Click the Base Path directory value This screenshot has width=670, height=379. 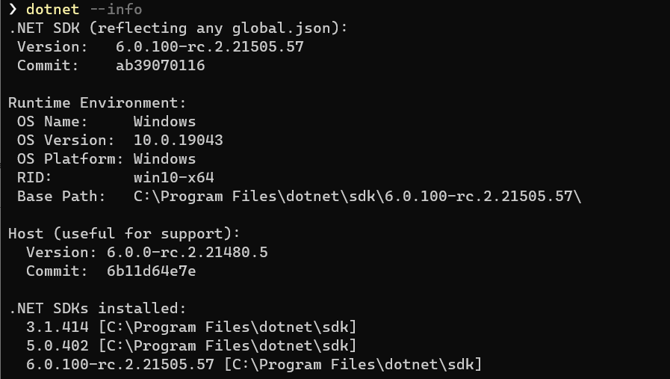357,197
